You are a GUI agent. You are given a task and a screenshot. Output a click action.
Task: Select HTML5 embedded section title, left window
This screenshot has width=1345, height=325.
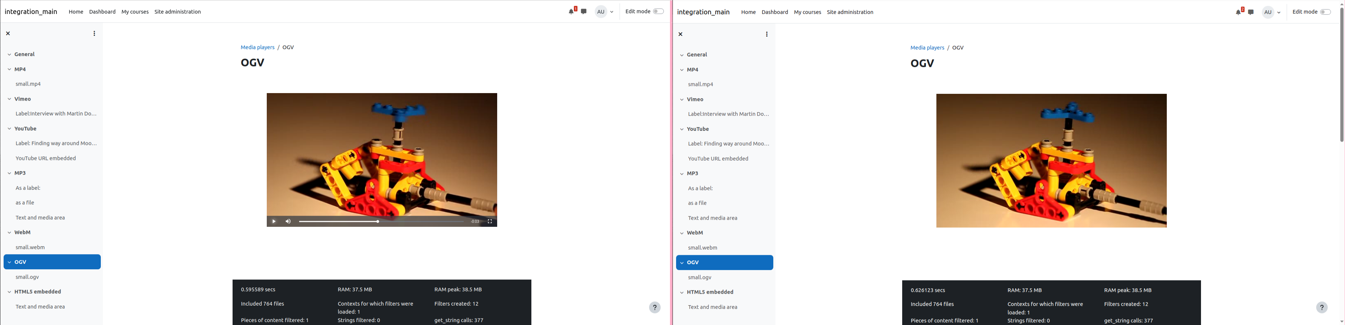tap(37, 292)
